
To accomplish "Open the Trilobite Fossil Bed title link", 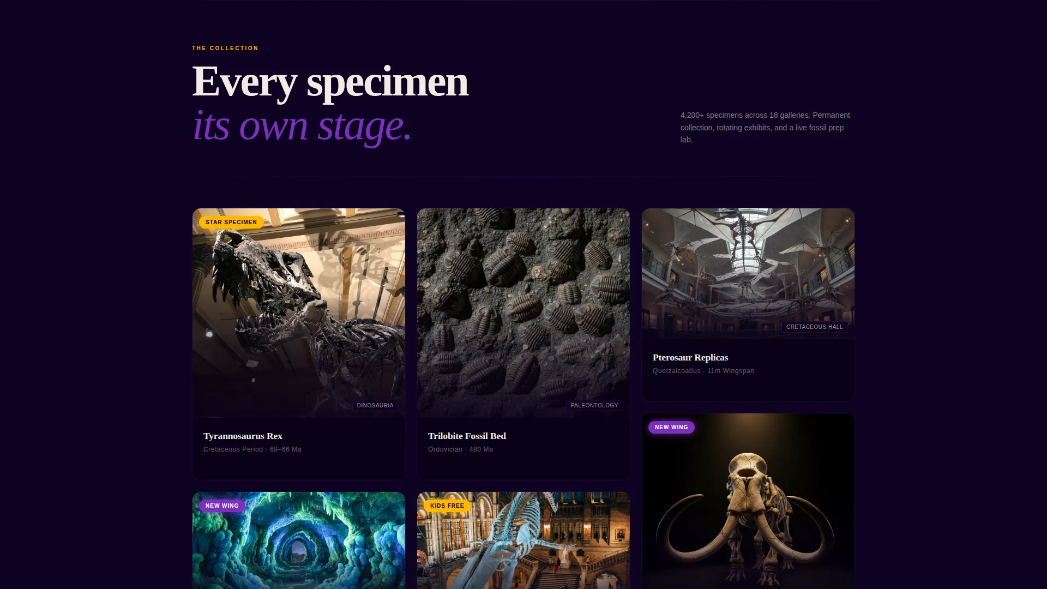I will tap(467, 436).
